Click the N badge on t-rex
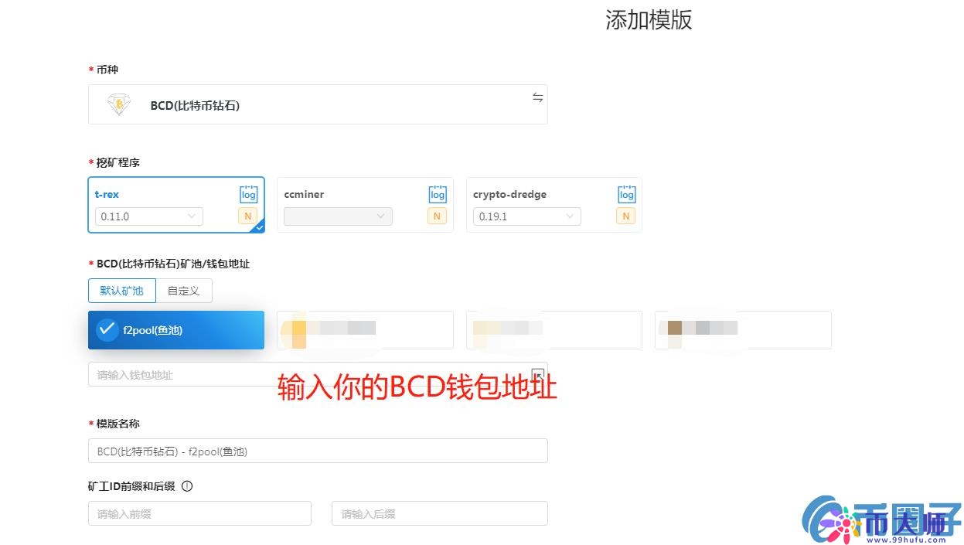 point(247,216)
